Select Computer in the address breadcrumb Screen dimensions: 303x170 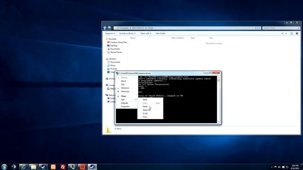pos(124,28)
